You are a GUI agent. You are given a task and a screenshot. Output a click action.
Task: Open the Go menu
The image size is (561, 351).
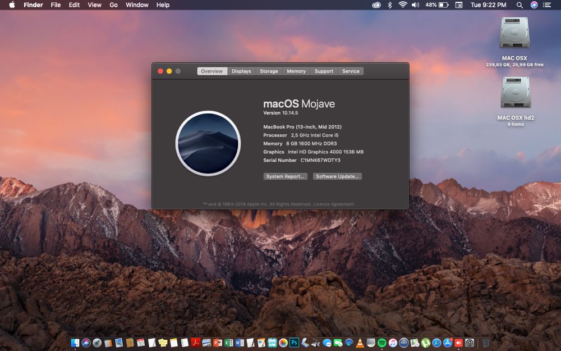tap(113, 5)
